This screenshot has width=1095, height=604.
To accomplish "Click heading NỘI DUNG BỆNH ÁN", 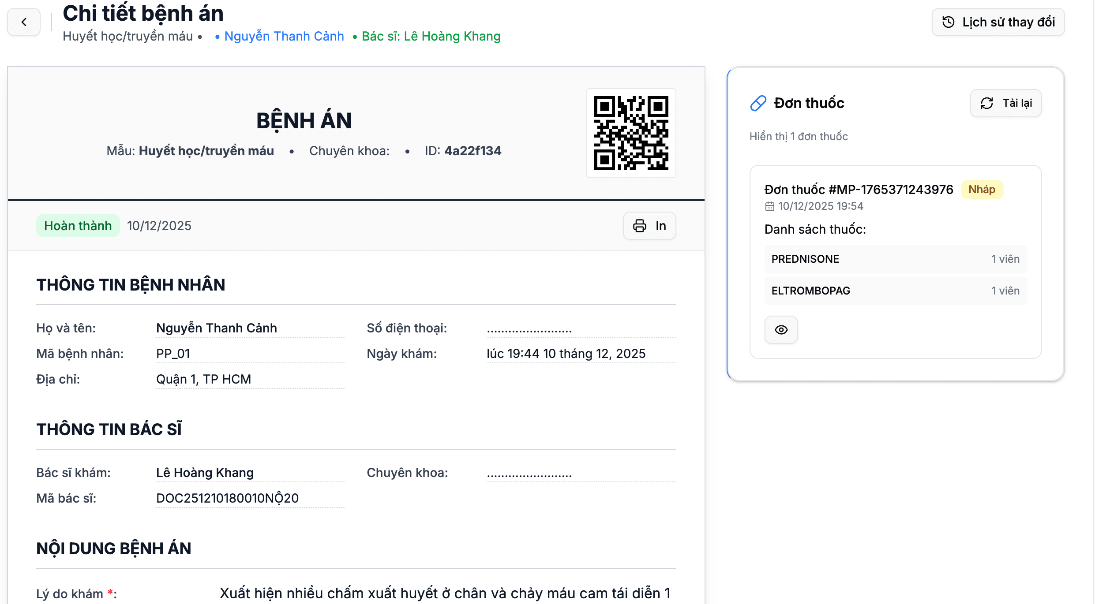I will 114,548.
